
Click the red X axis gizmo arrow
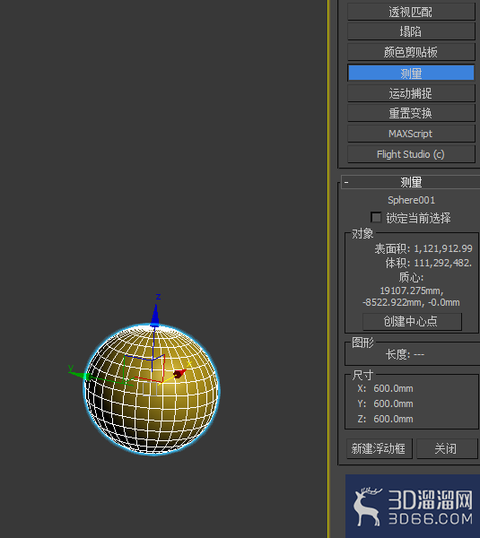179,373
